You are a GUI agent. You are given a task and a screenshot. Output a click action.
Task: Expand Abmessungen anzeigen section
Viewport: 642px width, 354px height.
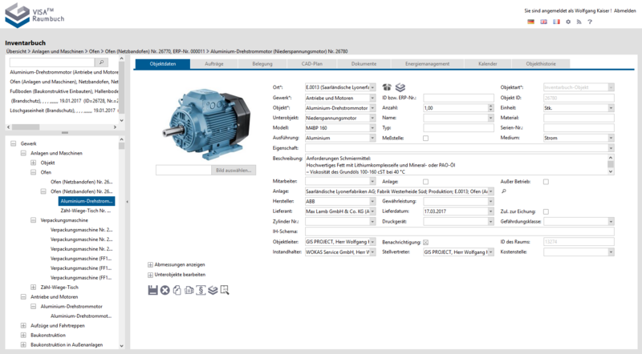(150, 265)
